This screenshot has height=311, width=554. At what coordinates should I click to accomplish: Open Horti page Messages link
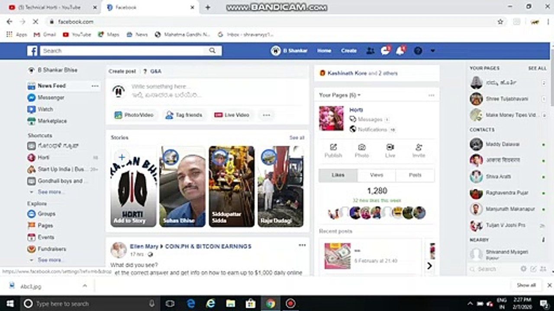370,120
